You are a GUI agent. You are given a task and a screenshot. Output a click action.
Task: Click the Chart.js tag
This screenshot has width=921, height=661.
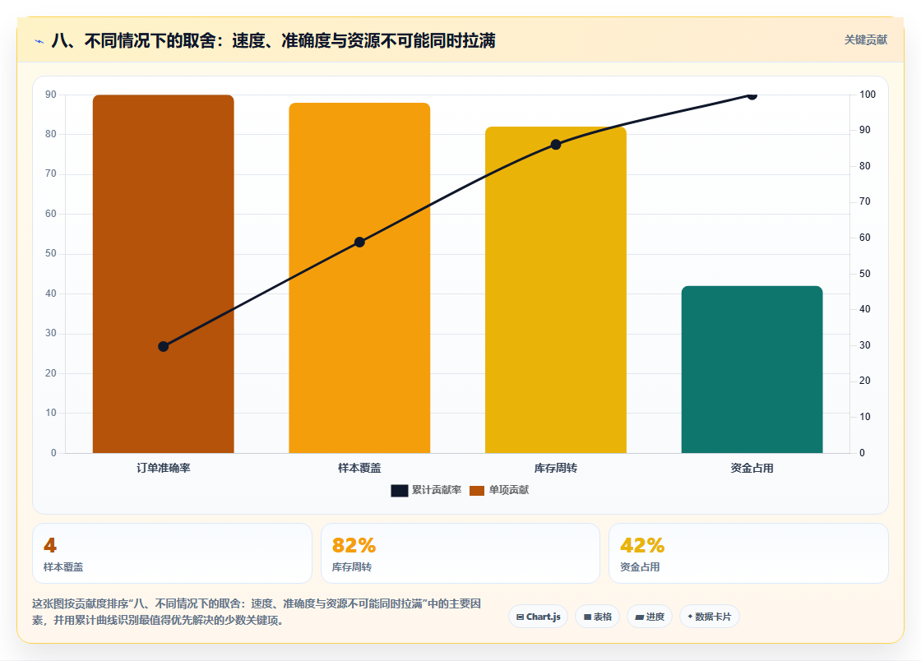[538, 617]
